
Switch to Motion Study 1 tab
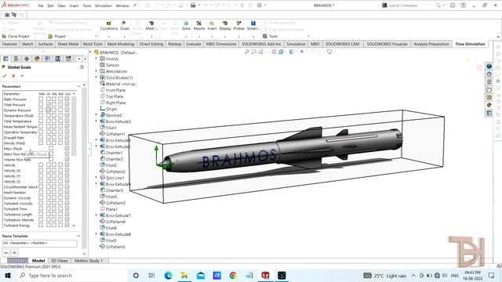(x=89, y=261)
